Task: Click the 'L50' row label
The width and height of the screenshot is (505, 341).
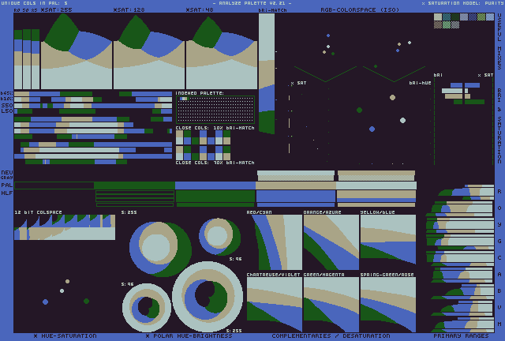Action: click(x=7, y=111)
